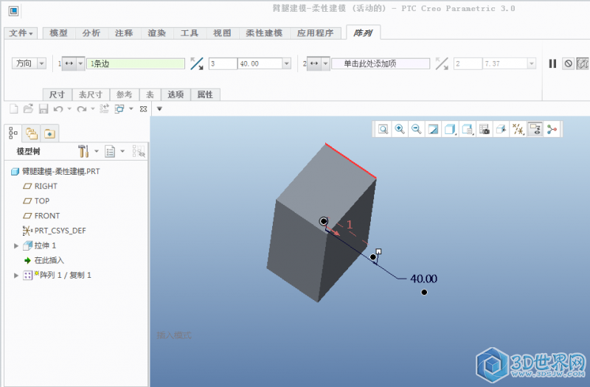The width and height of the screenshot is (590, 387).
Task: Open the Undo history dropdown arrow
Action: (x=69, y=109)
